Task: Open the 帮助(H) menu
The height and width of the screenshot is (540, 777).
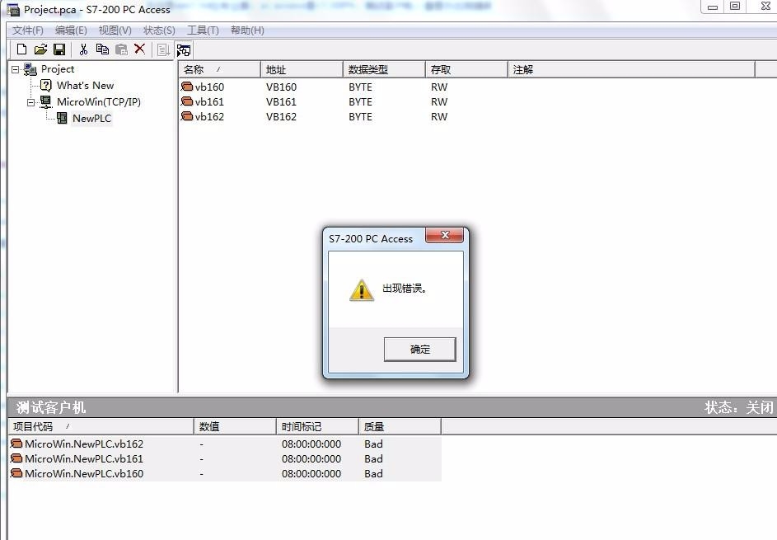Action: tap(247, 31)
